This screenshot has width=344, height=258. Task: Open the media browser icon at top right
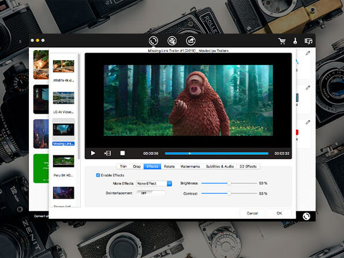click(308, 41)
